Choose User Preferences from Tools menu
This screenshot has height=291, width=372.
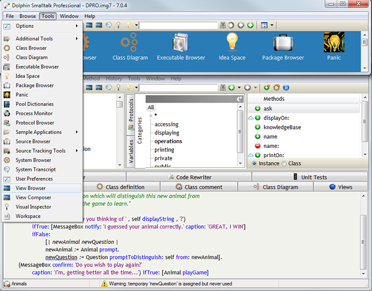pos(42,179)
